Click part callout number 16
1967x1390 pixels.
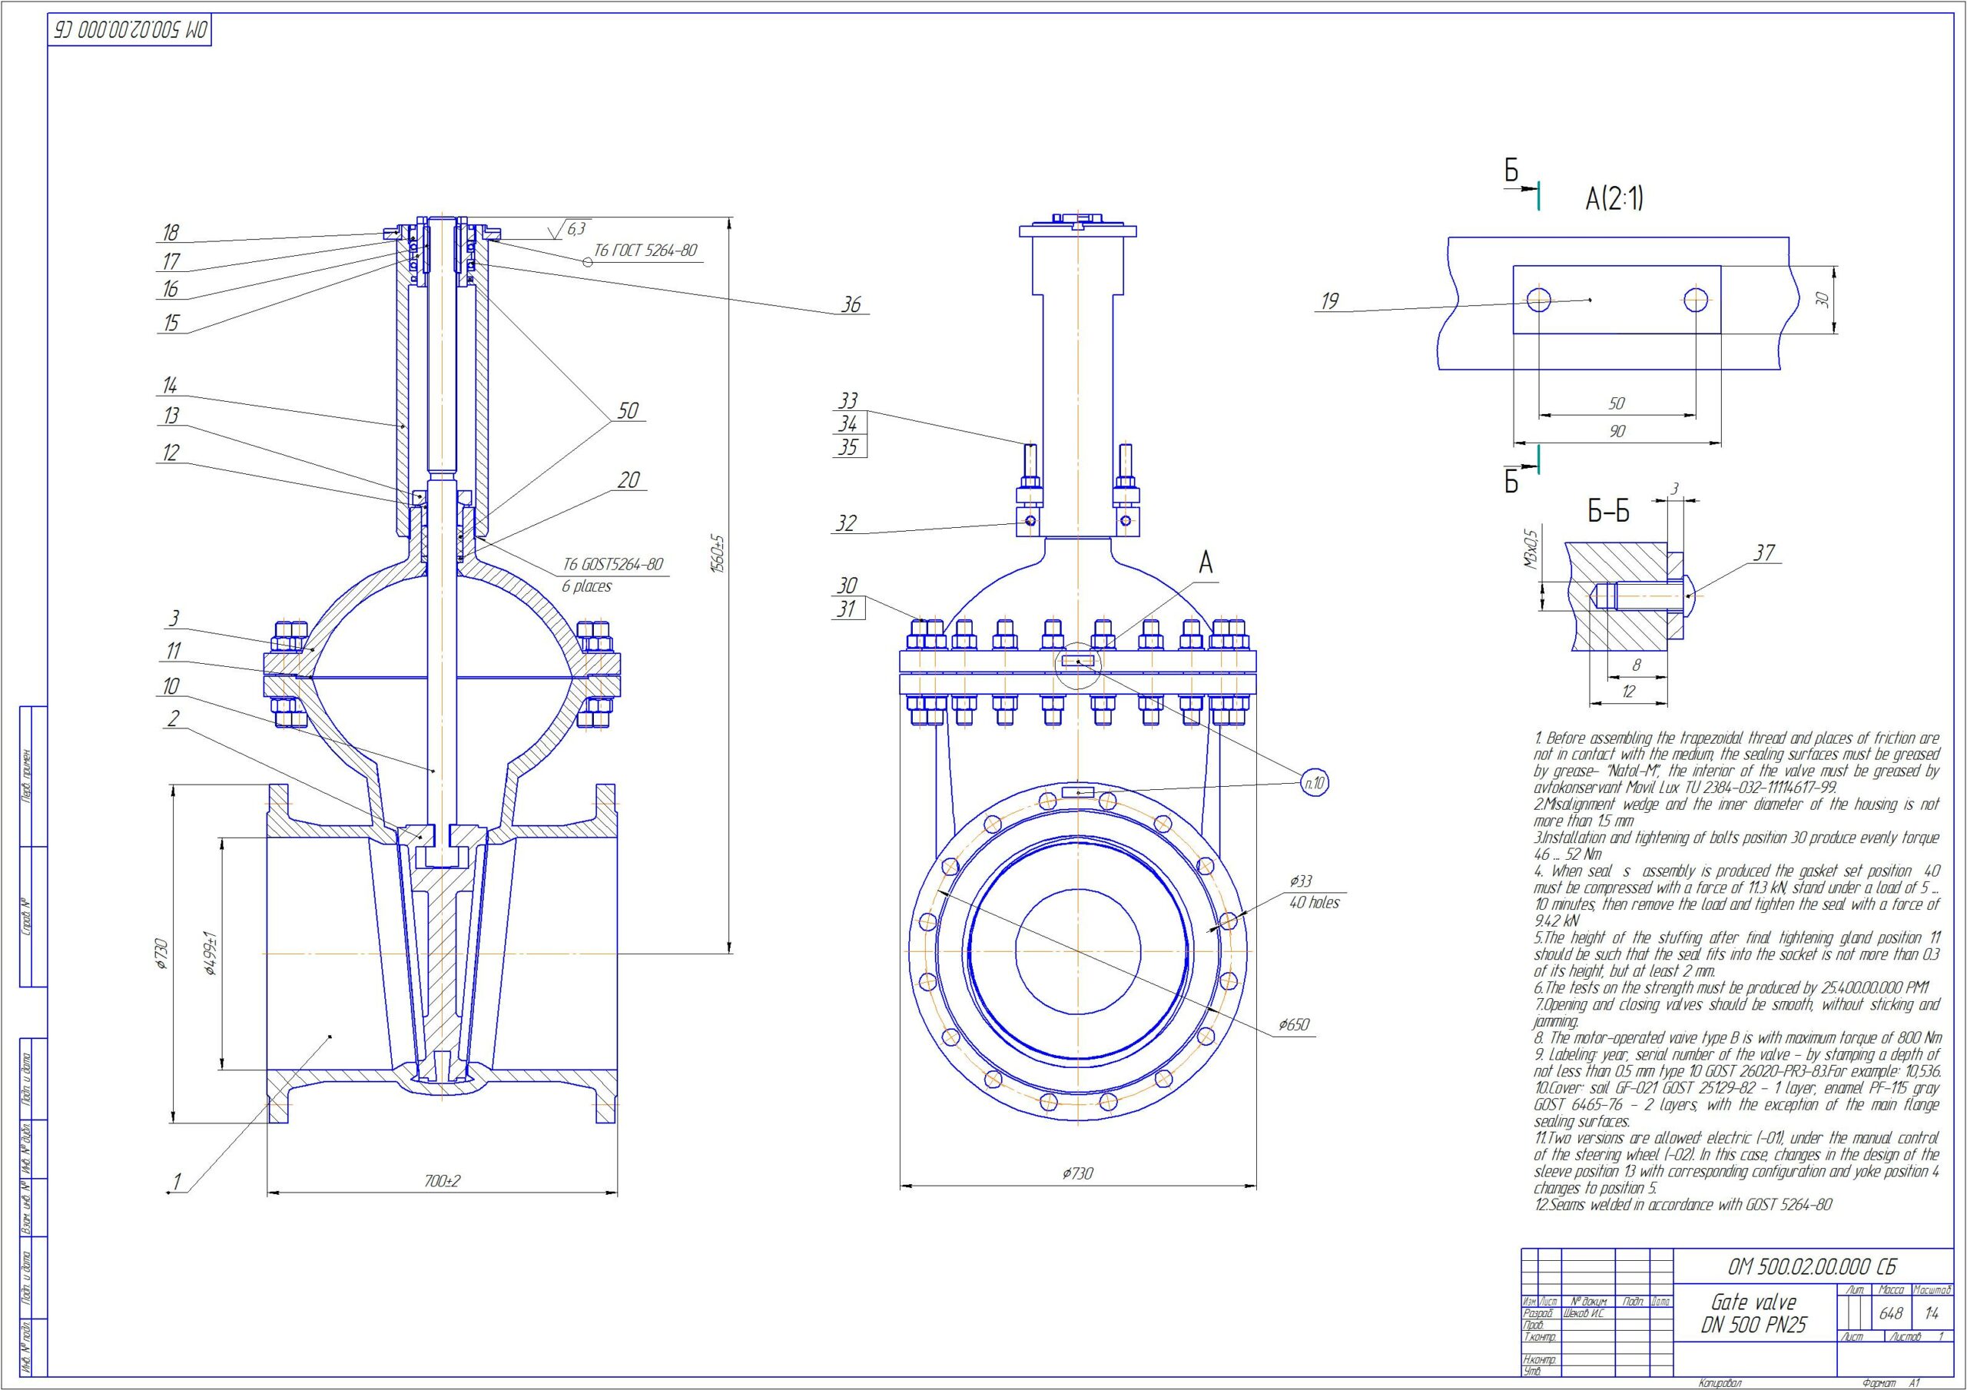point(171,289)
